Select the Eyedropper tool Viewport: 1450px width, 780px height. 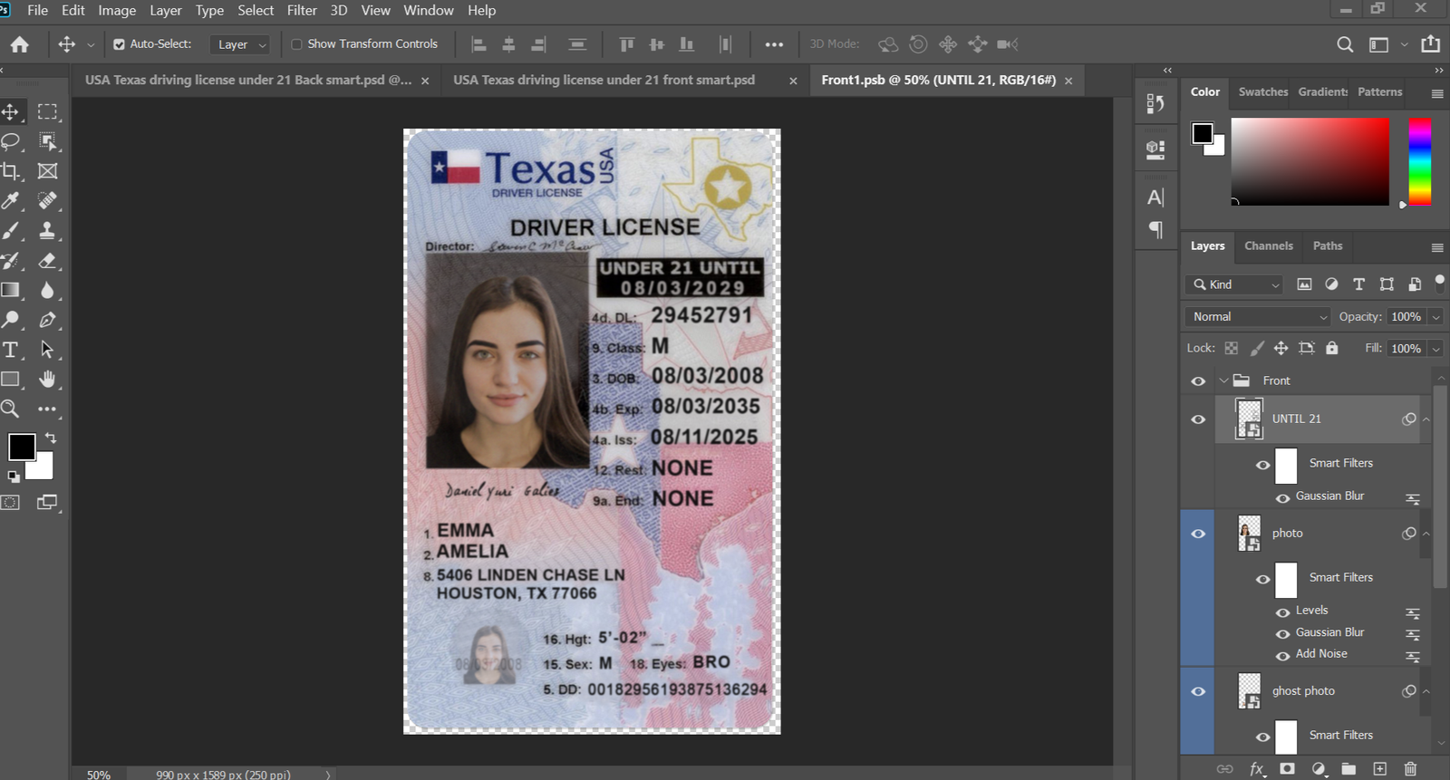10,201
